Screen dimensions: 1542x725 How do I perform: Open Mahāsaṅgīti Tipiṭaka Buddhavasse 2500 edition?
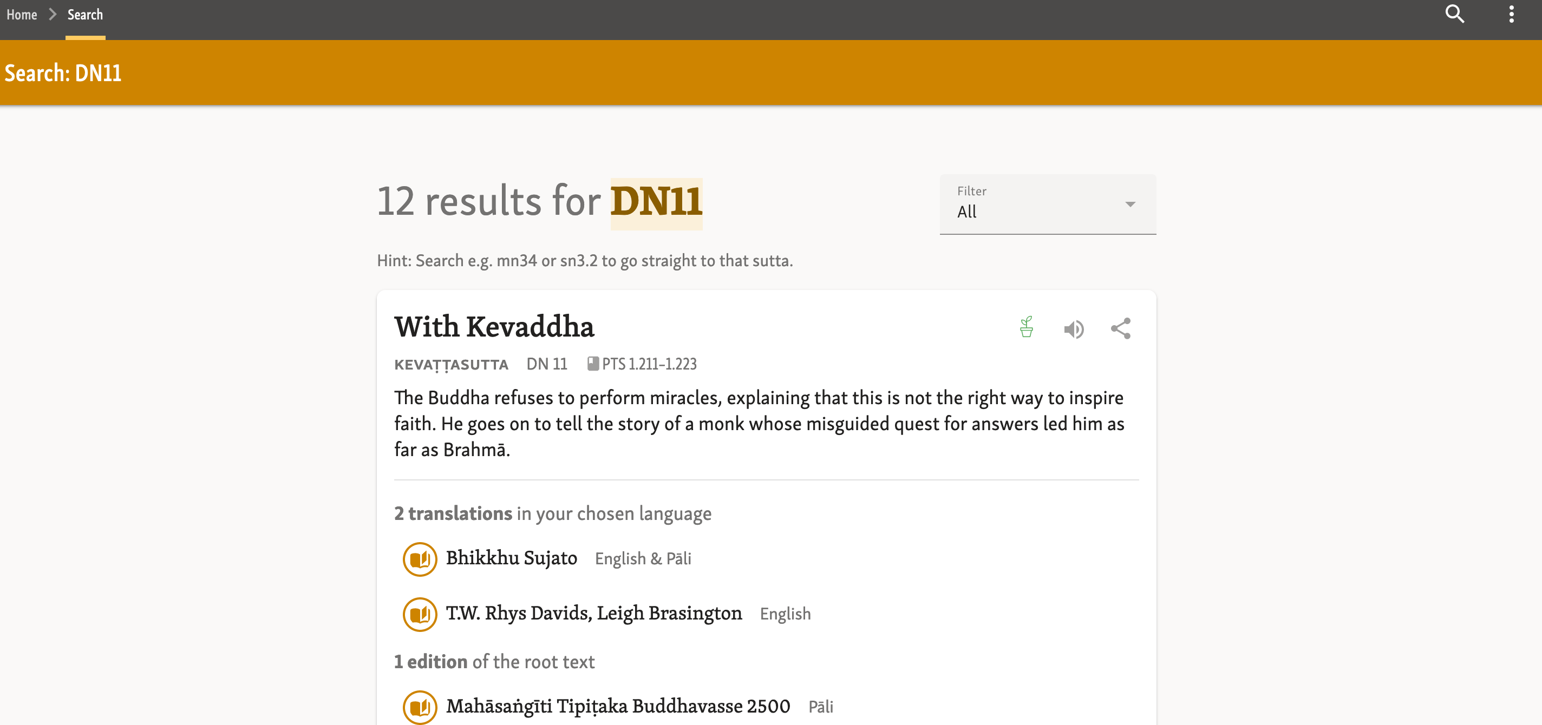pyautogui.click(x=618, y=707)
